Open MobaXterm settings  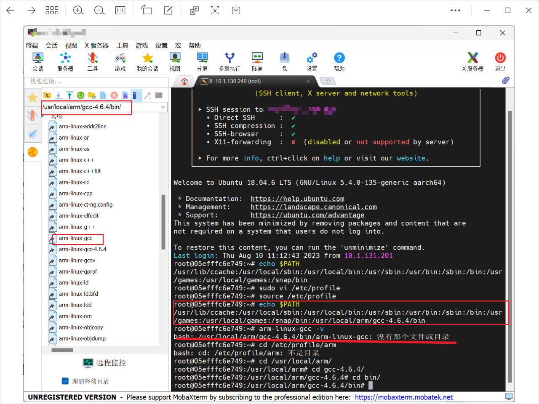click(x=312, y=62)
